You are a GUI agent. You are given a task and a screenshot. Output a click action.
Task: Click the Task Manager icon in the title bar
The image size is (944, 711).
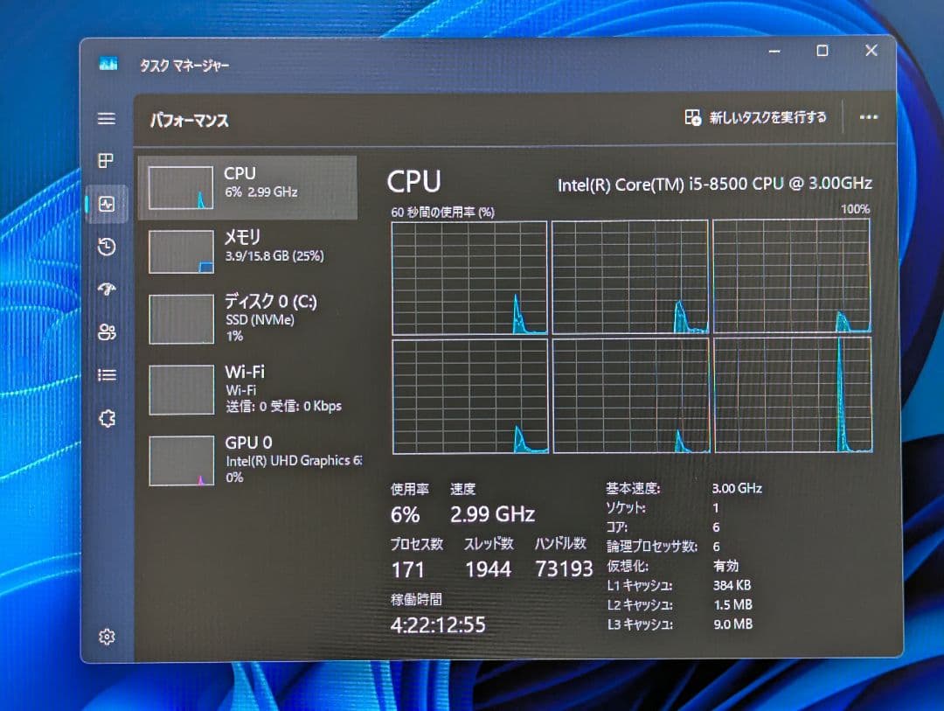tap(108, 63)
